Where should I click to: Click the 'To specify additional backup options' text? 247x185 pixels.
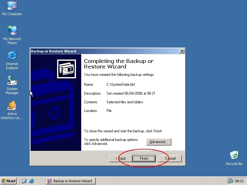(111, 142)
